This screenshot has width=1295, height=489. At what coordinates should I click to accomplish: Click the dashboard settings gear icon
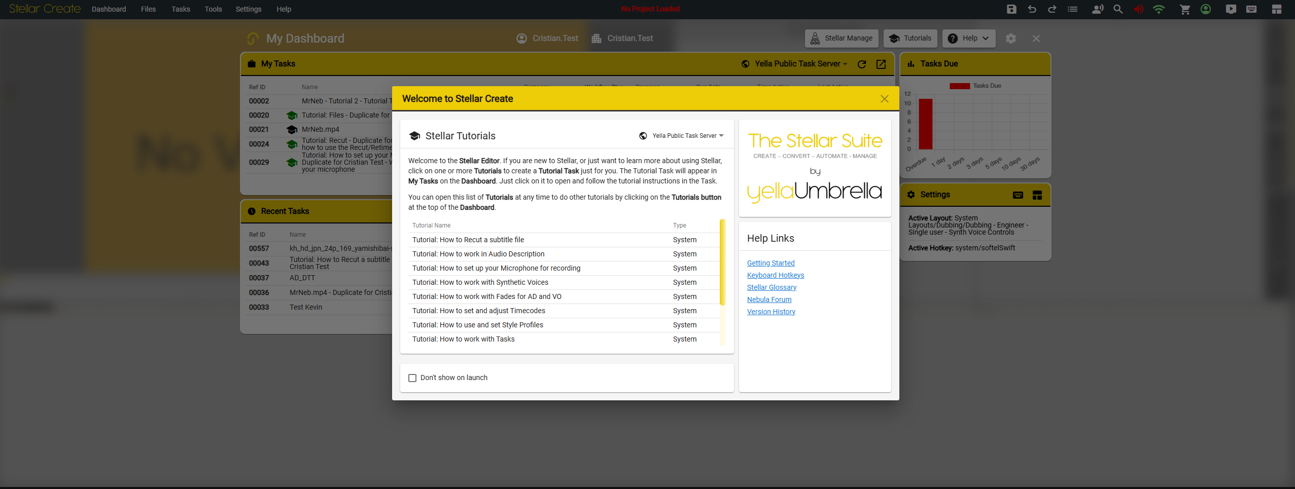[x=1011, y=39]
